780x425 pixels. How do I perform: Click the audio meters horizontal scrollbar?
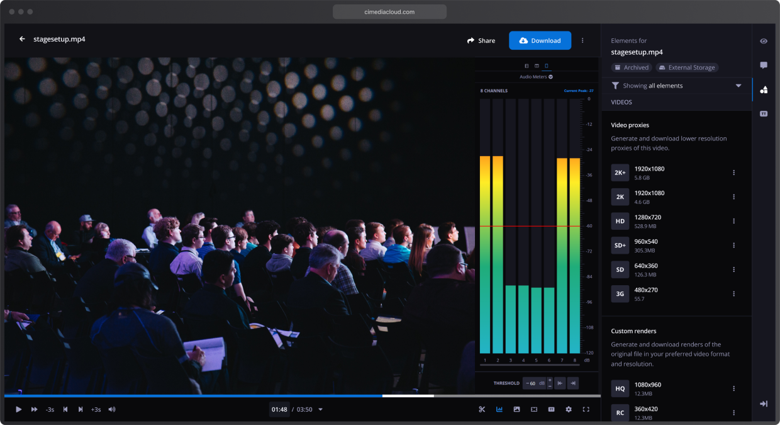(530, 365)
